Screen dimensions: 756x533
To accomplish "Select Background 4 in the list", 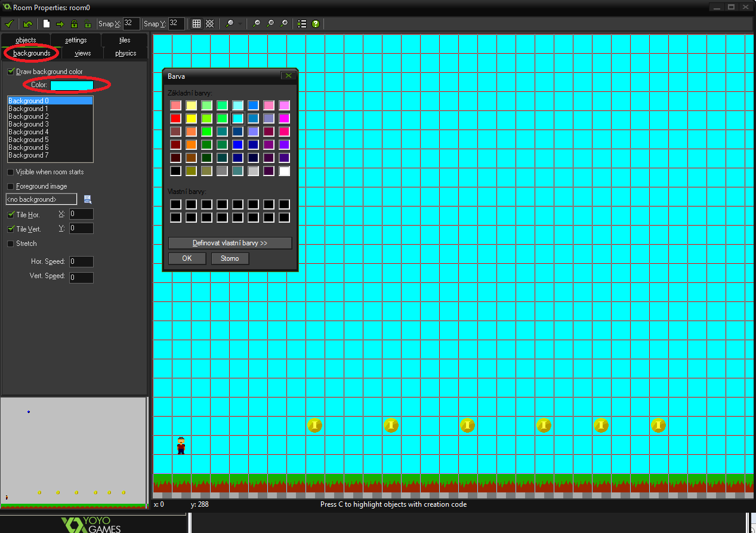I will tap(50, 132).
